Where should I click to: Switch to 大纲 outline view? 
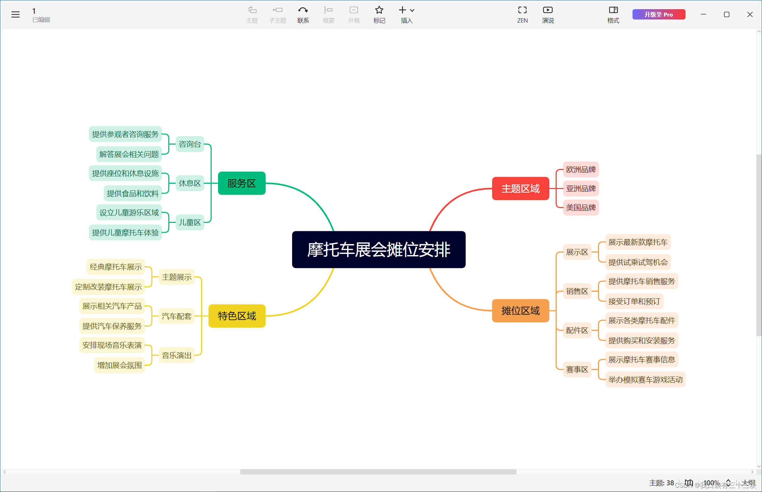pyautogui.click(x=748, y=482)
